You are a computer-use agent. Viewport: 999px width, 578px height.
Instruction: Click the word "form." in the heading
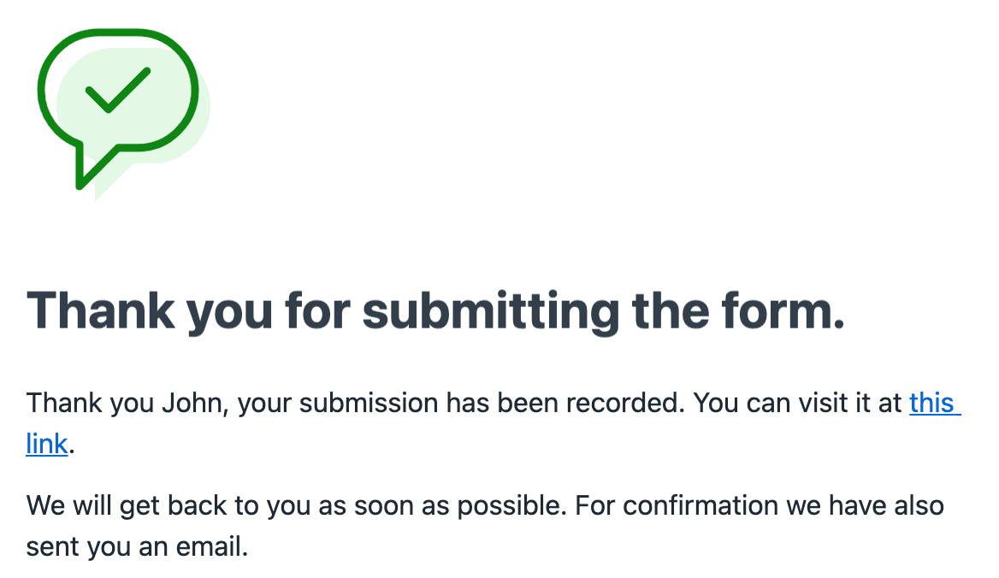click(783, 310)
